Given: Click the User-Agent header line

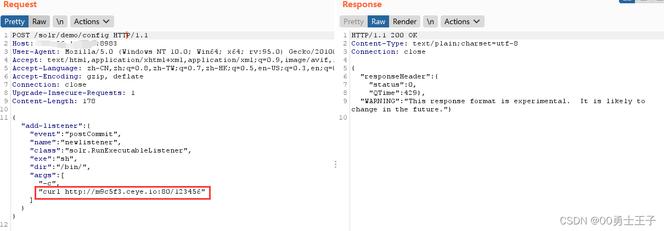Looking at the screenshot, I should point(173,52).
